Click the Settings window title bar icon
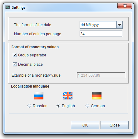The height and width of the screenshot is (139, 138). (8, 7)
